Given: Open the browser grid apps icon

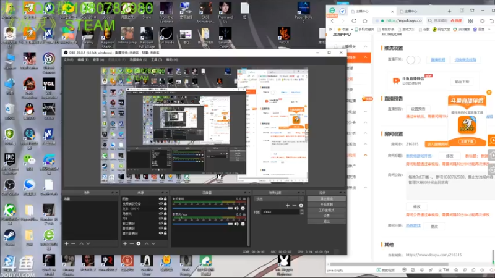Looking at the screenshot, I should click(x=470, y=21).
